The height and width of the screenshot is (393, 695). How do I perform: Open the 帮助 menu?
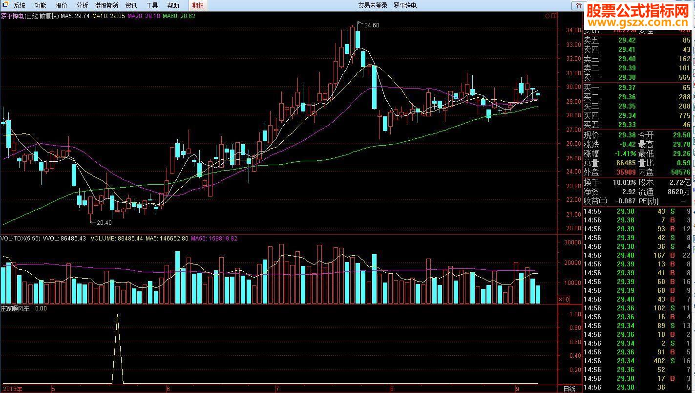(173, 5)
